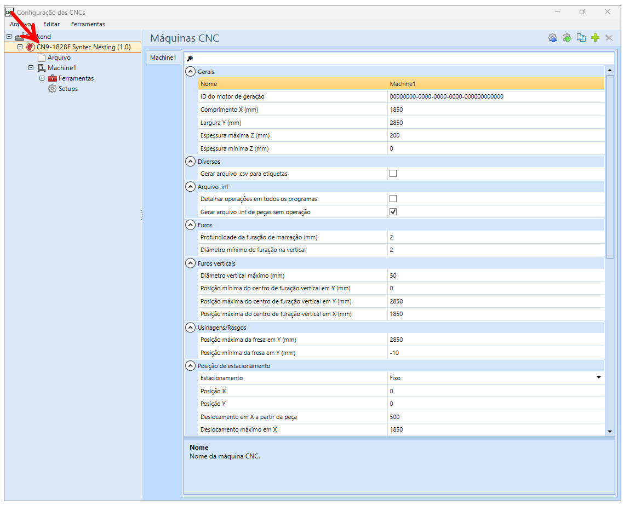
Task: Select 'Posição máxima do centro de furação vertical em Y' label
Action: click(276, 301)
